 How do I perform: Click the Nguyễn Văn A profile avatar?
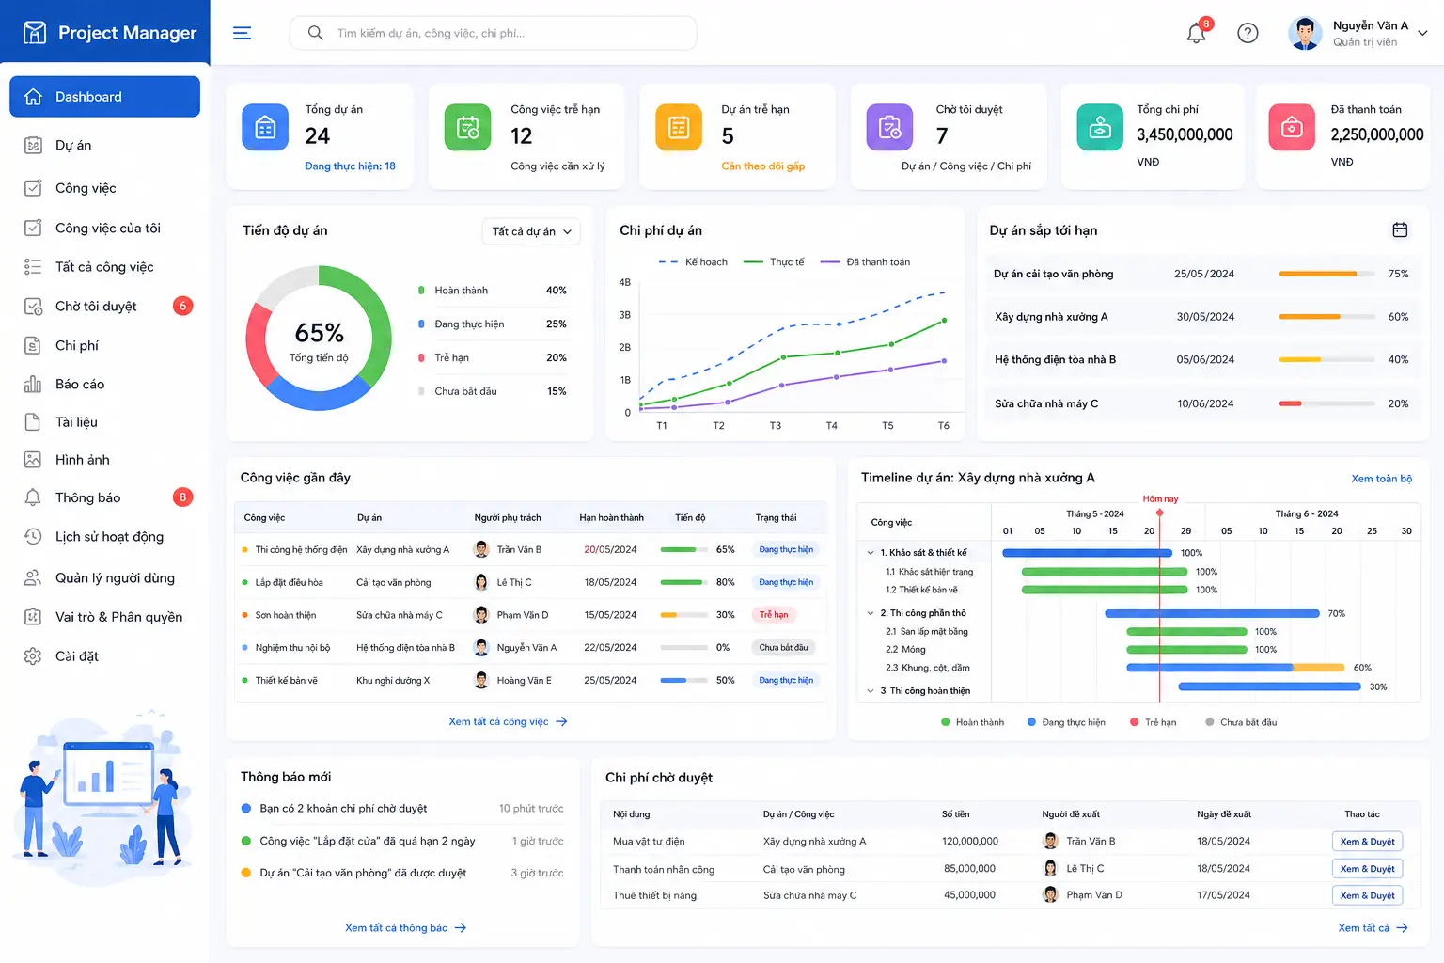pos(1305,33)
